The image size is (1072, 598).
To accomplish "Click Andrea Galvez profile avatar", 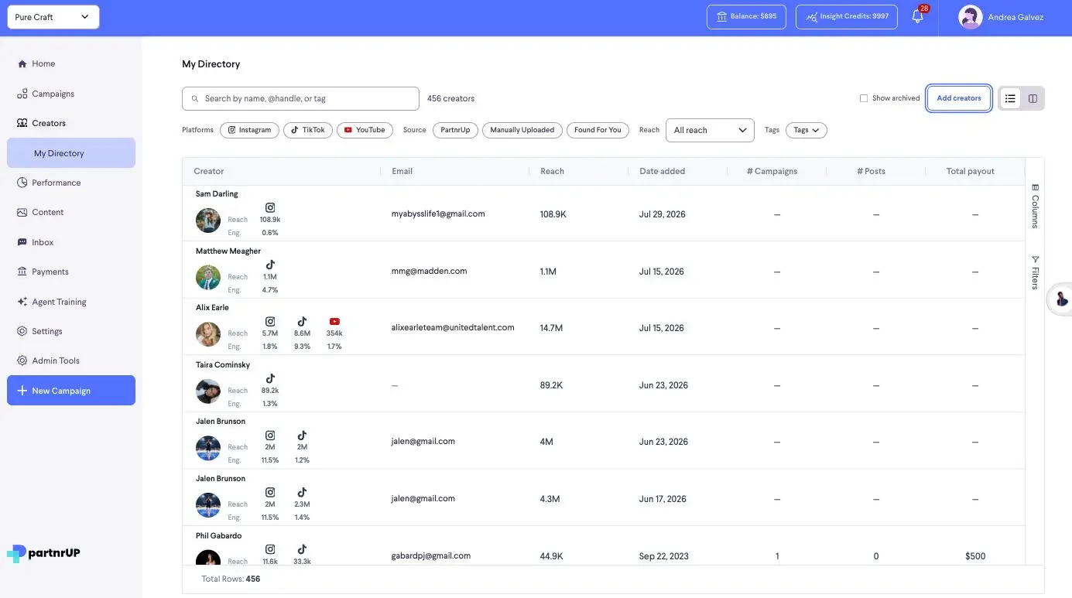I will click(x=970, y=17).
